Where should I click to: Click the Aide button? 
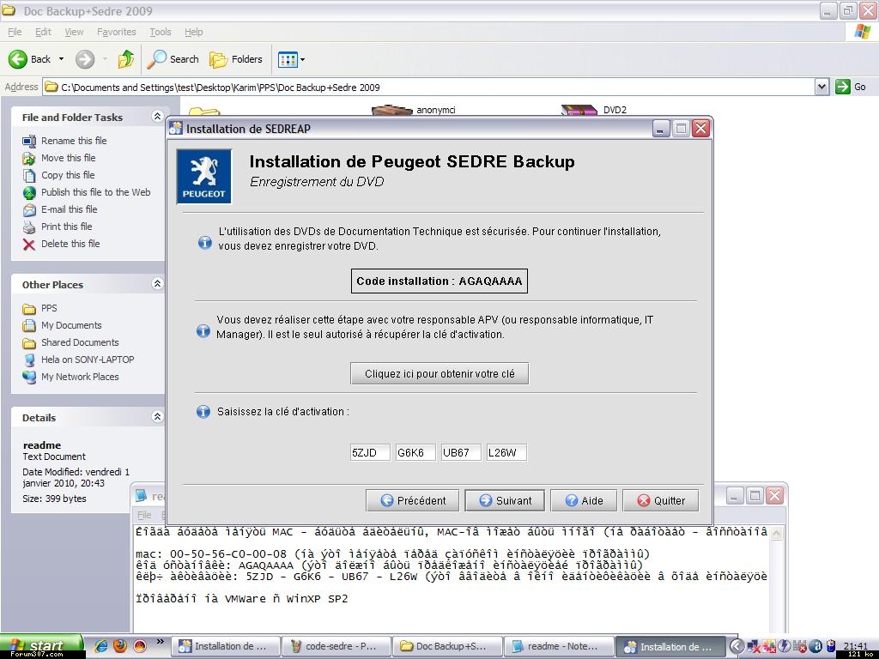coord(584,500)
